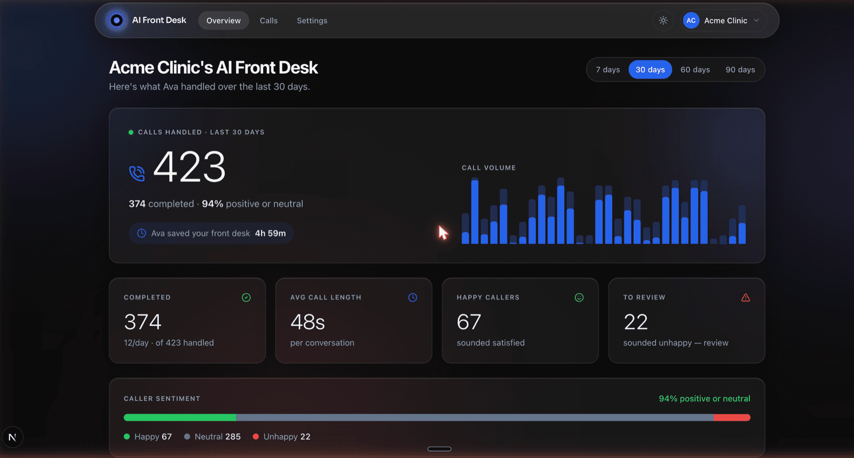Viewport: 854px width, 458px height.
Task: Click the Call Volume chart label
Action: (489, 167)
